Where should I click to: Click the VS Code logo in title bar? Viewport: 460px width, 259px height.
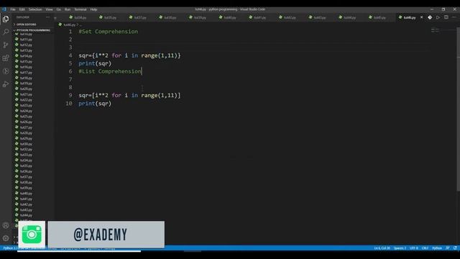(4, 9)
